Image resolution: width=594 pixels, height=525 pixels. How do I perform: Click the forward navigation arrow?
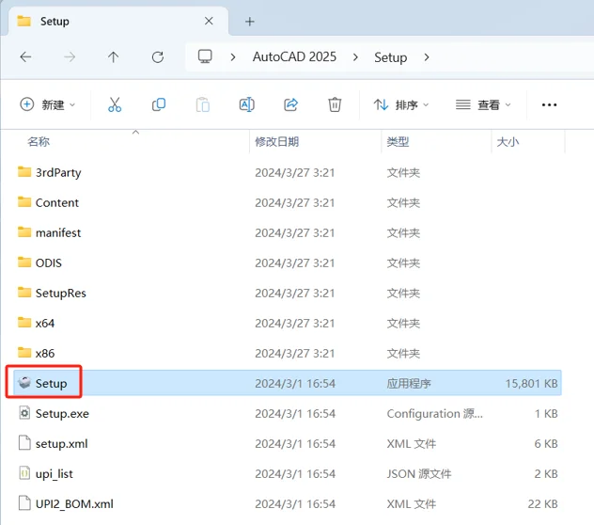click(x=70, y=56)
